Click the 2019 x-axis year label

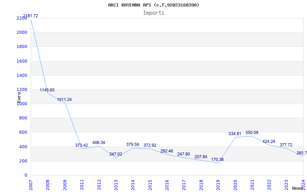click(x=218, y=185)
